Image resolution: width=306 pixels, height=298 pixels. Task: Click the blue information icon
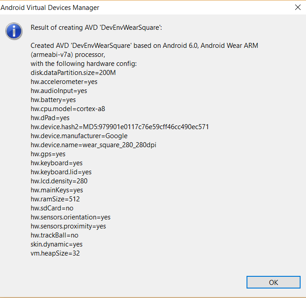pos(14,31)
